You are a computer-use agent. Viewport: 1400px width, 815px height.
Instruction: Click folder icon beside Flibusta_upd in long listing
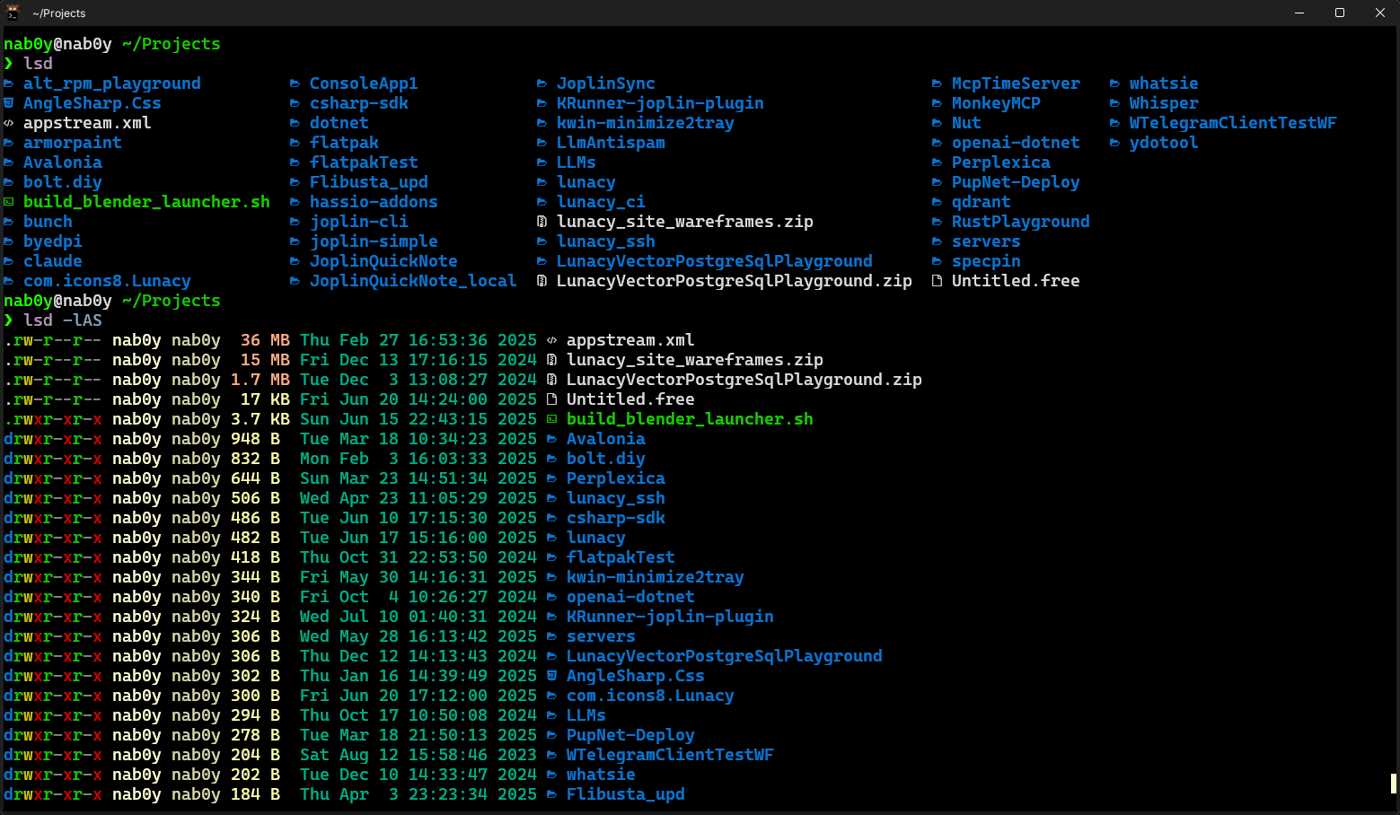click(x=552, y=794)
